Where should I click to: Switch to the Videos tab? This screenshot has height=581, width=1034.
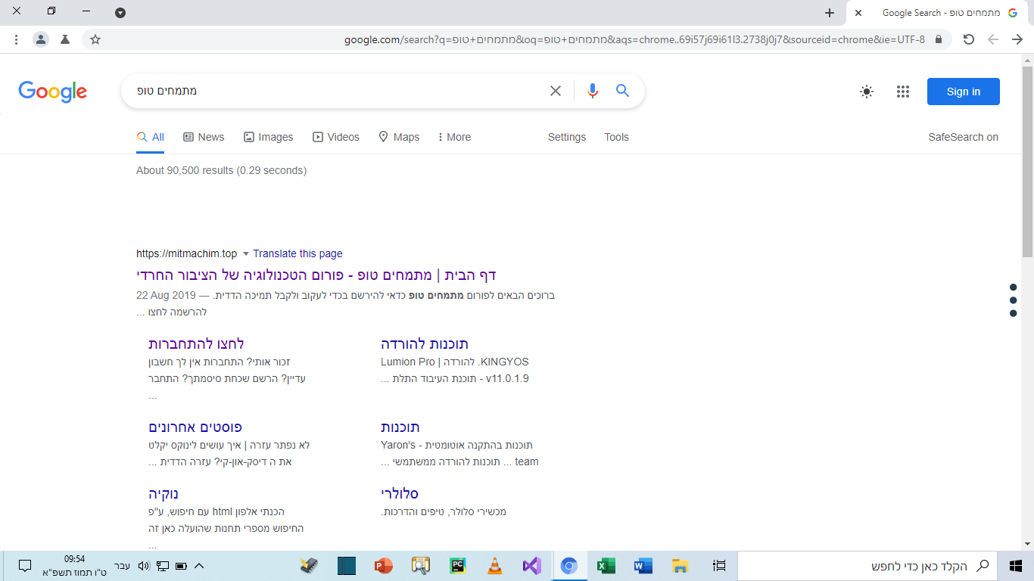coord(336,137)
